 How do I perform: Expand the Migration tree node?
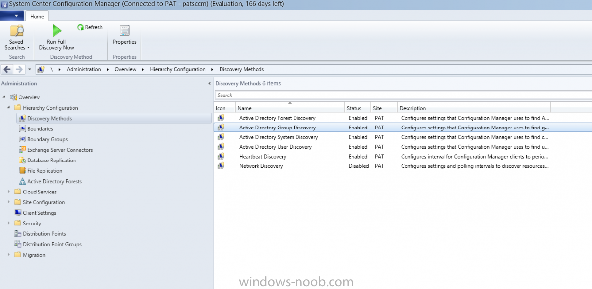9,255
